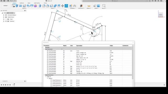Image resolution: width=168 pixels, height=94 pixels.
Task: Toggle visibility of Sketches folder
Action: point(6,21)
